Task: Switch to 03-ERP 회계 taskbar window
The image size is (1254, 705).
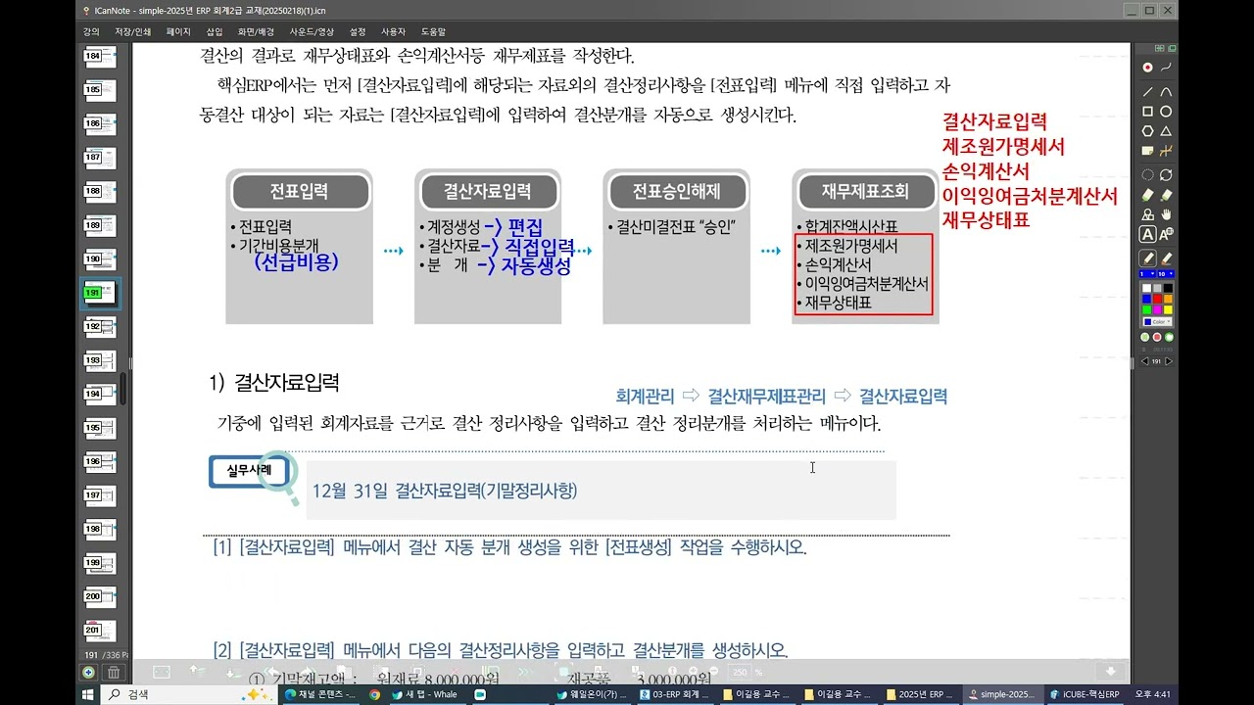Action: 675,694
